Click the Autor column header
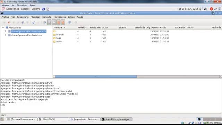The width and height of the screenshot is (222, 125). tap(105, 27)
